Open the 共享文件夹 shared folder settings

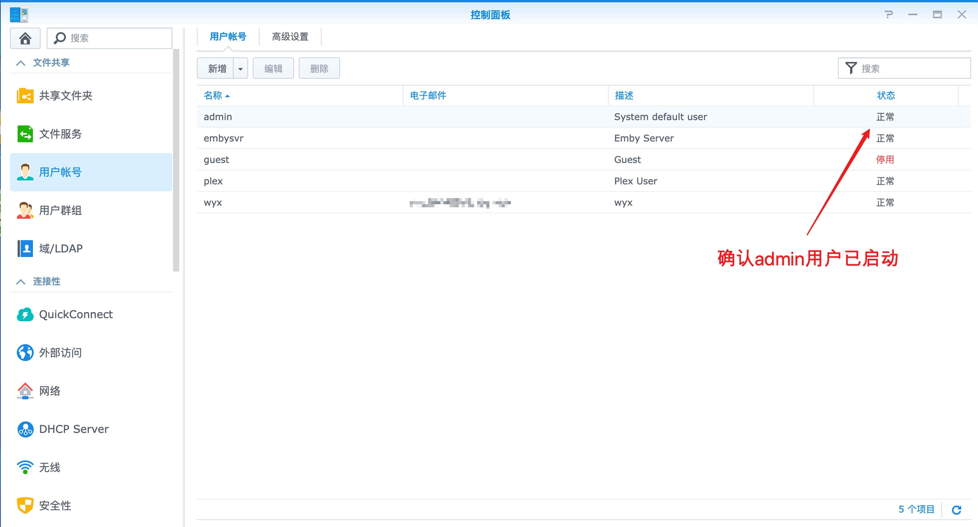(65, 96)
